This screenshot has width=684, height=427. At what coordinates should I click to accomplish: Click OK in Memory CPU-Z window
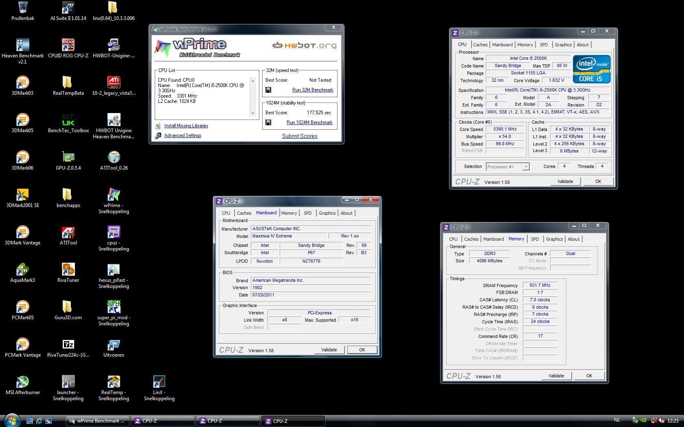589,376
